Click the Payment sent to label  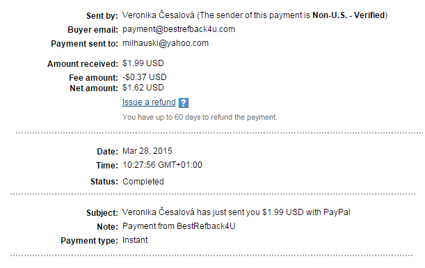coord(85,44)
